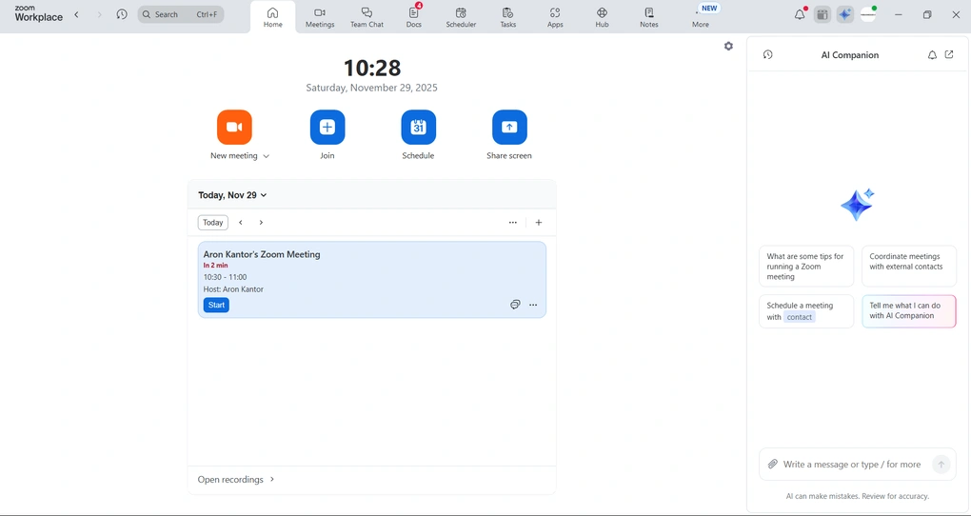The height and width of the screenshot is (516, 971).
Task: Open the More tab with NEW badge
Action: 701,17
